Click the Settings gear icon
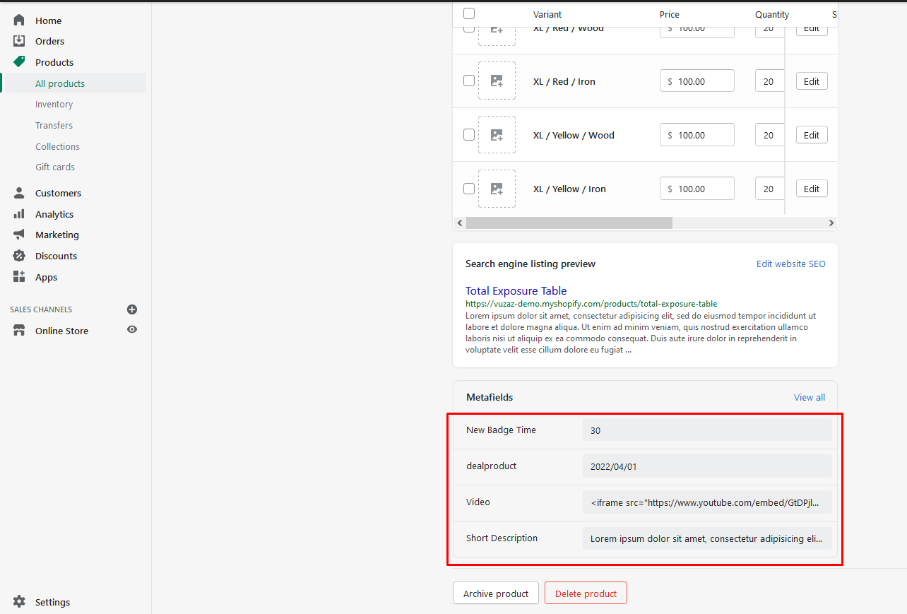Screen dimensions: 907x614 pos(19,602)
